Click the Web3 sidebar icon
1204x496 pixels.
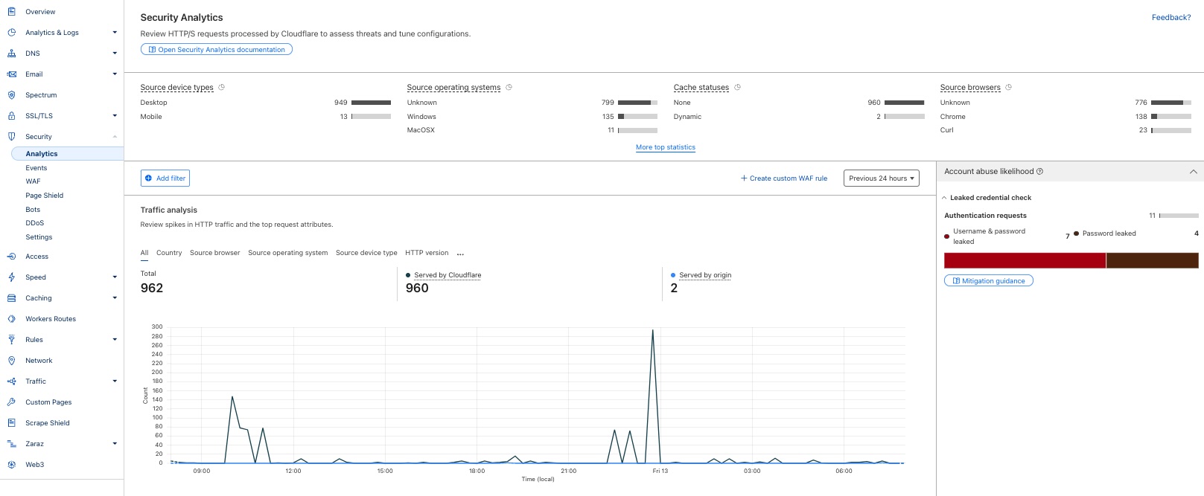pos(11,465)
